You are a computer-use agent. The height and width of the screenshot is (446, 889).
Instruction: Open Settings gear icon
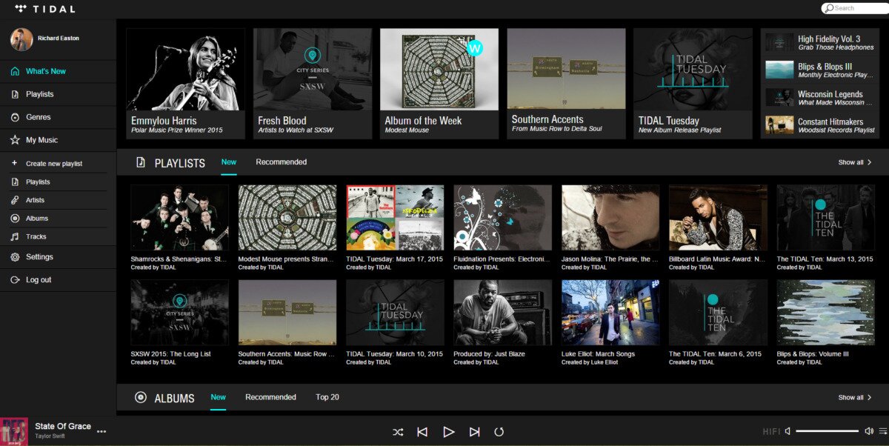pos(15,257)
